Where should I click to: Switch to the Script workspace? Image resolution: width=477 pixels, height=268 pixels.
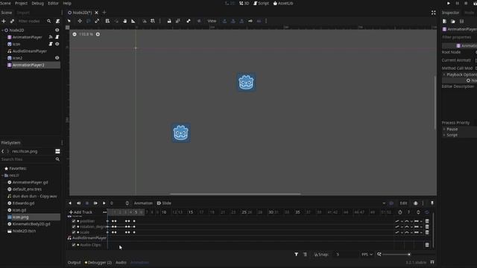tap(262, 3)
